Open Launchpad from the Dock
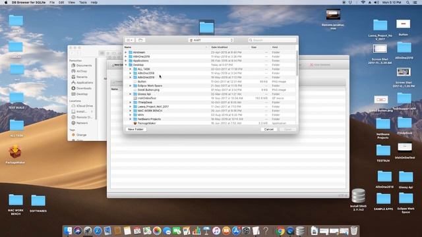 88,230
